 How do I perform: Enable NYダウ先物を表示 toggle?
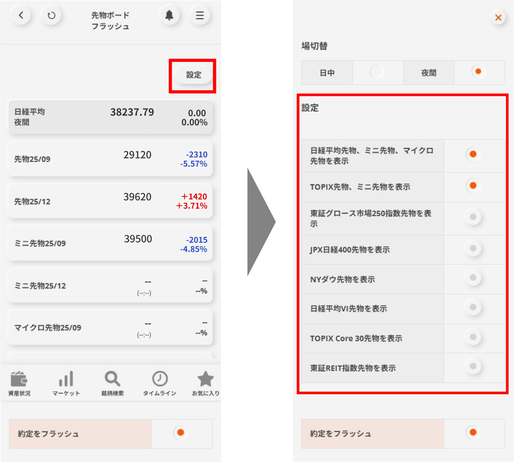point(473,278)
